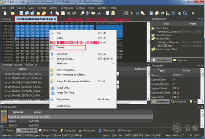Choose Select Range... in context menu
The image size is (205, 139).
click(x=83, y=59)
